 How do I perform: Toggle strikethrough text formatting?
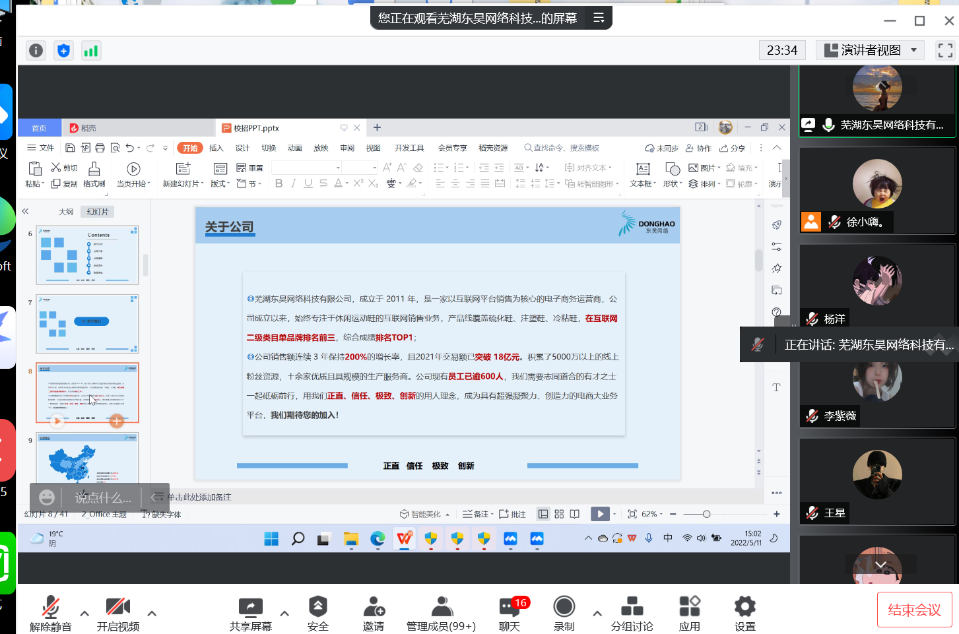pos(323,183)
